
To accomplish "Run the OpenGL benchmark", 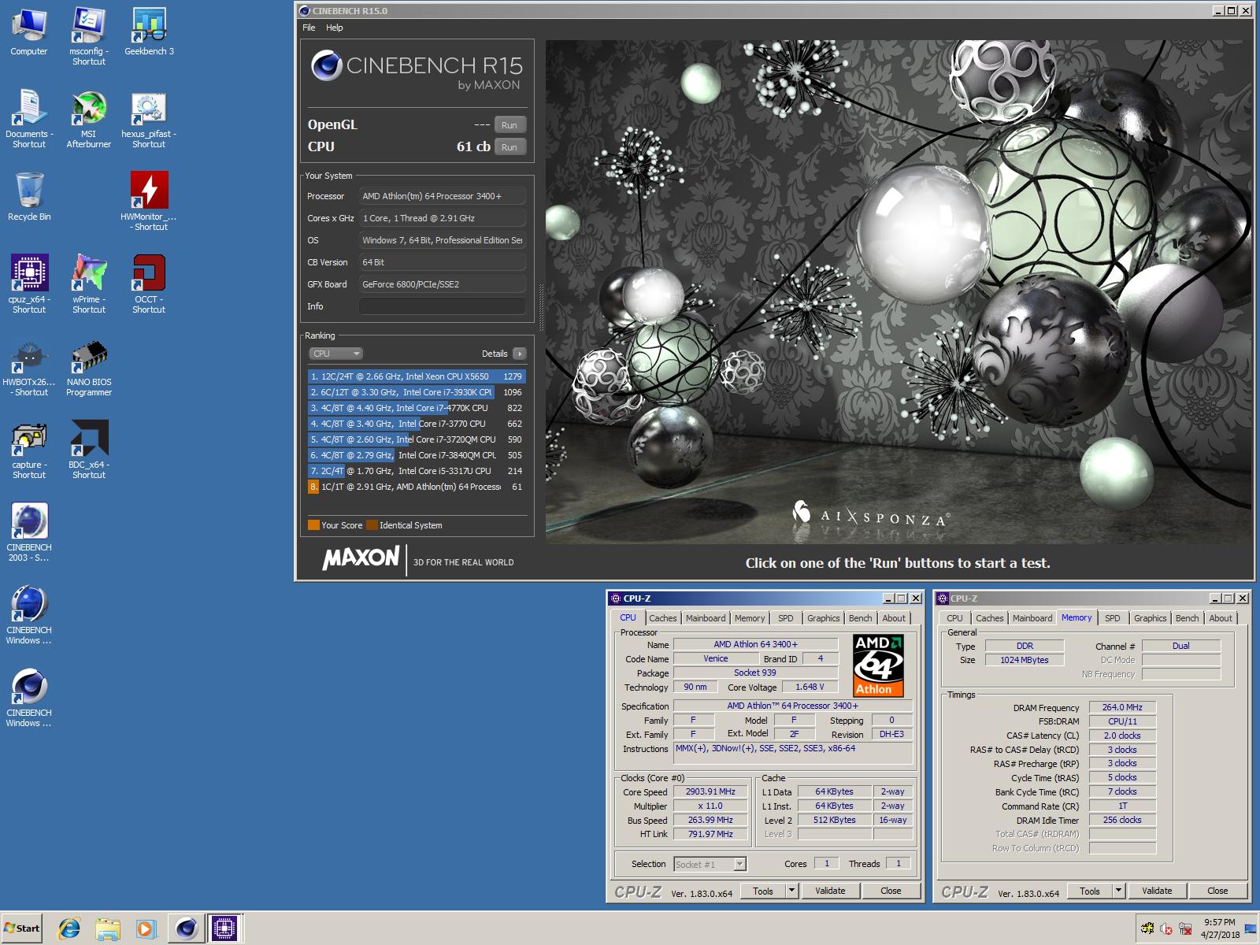I will (510, 125).
